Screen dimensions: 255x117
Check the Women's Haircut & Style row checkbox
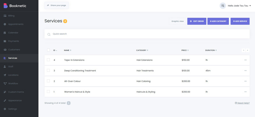click(x=48, y=91)
